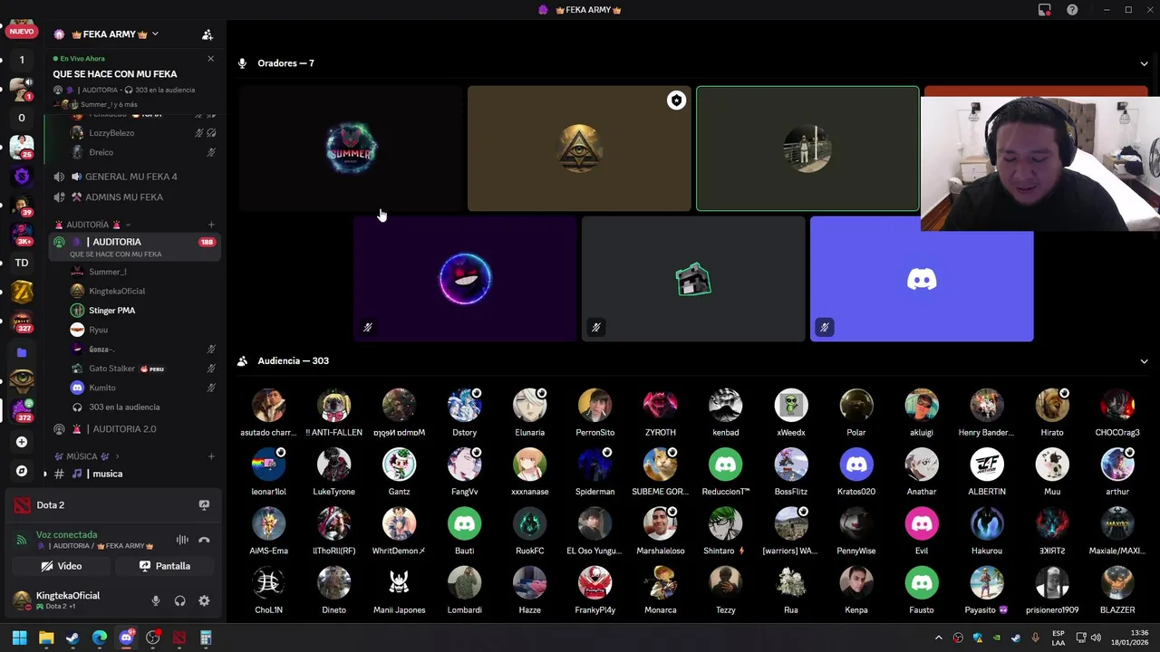Open audience member ALBERTIN's avatar

986,465
